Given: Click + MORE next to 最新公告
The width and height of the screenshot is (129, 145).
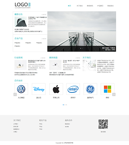Looking at the screenshot, I should pos(44,15).
